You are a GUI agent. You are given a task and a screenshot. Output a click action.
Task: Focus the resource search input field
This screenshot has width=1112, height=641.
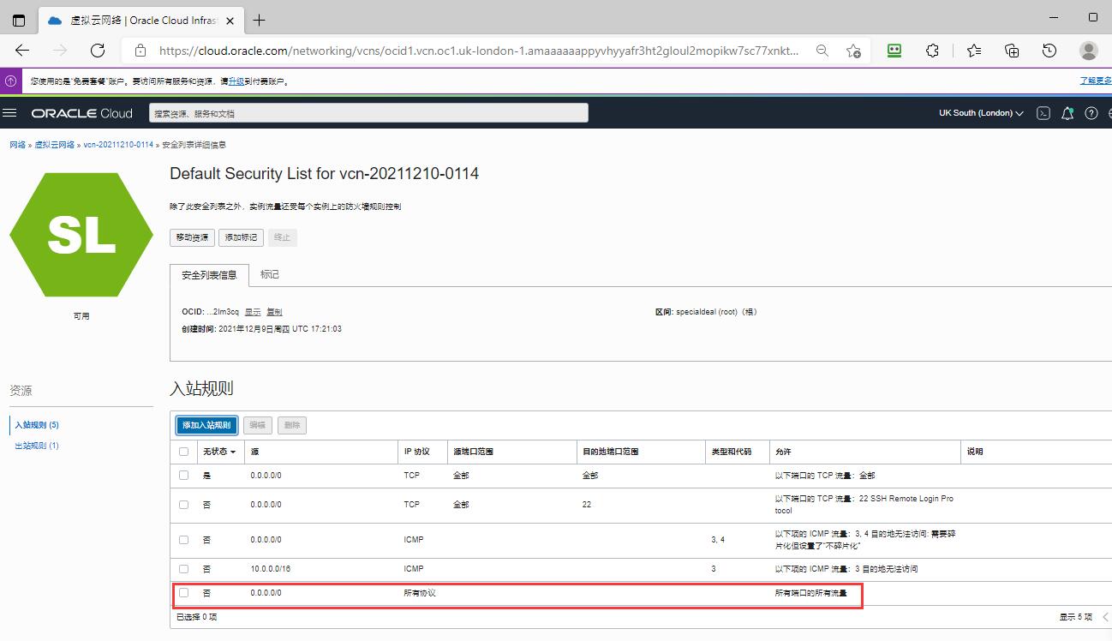(x=369, y=113)
